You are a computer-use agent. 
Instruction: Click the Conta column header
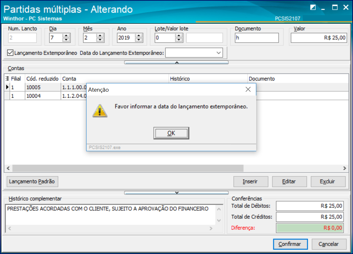pyautogui.click(x=115, y=79)
